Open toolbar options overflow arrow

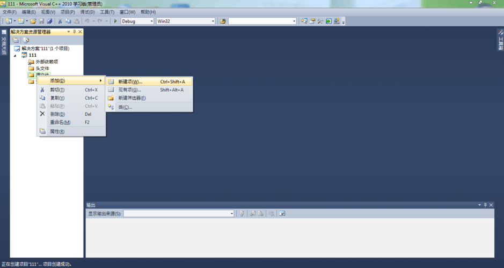coord(344,22)
